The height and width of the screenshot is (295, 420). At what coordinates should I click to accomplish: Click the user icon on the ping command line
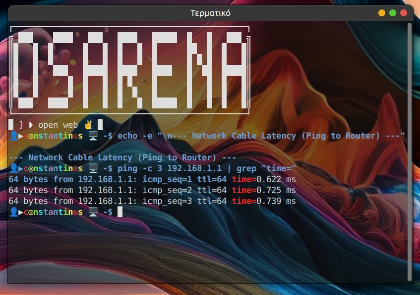pyautogui.click(x=13, y=168)
